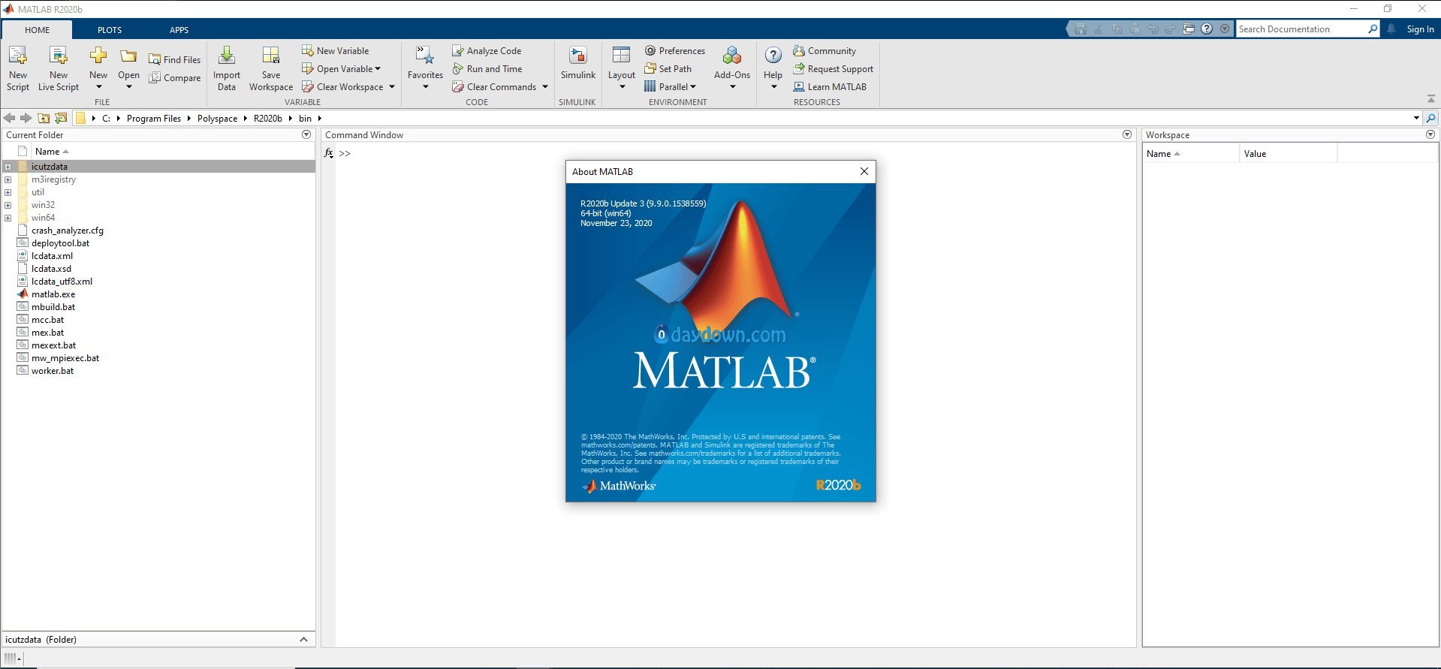Click Program Files in the path bar

(154, 118)
